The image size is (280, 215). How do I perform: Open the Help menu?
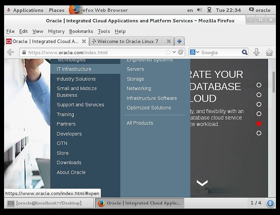click(120, 31)
